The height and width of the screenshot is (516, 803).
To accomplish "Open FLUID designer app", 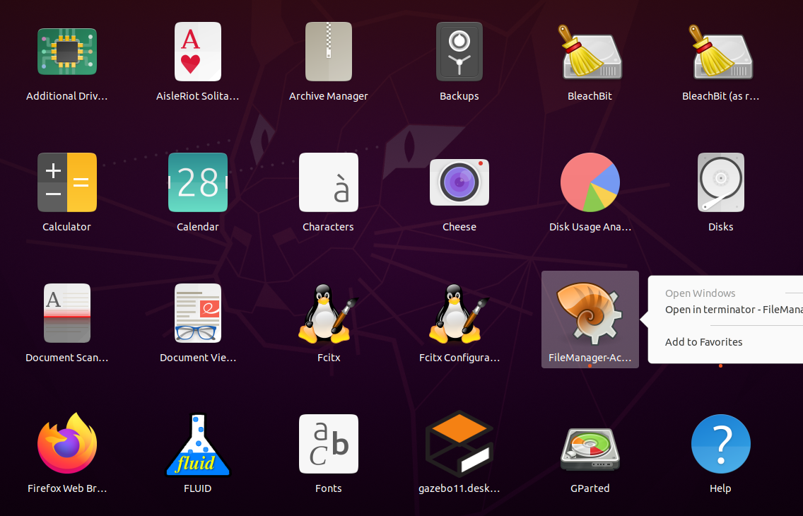I will (x=198, y=445).
